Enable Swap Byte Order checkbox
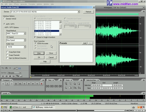 (x=7, y=52)
